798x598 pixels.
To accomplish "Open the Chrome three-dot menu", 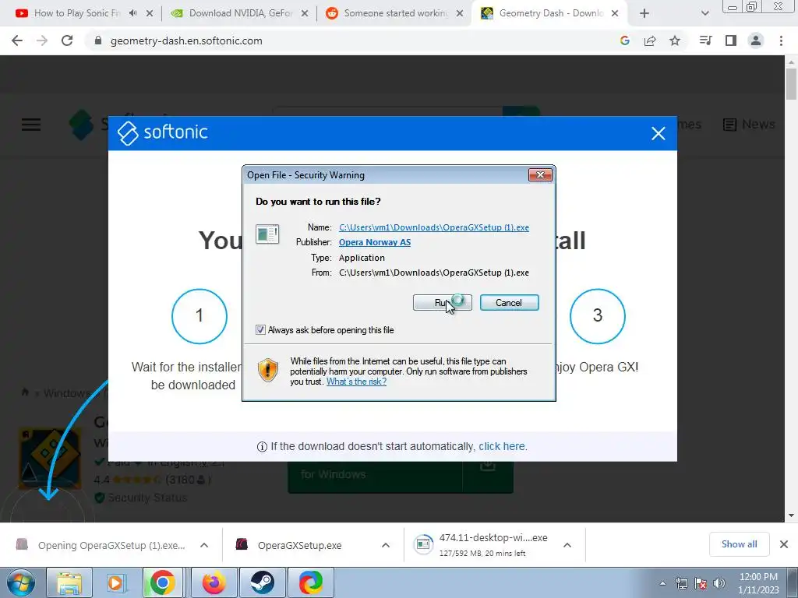I will 781,40.
